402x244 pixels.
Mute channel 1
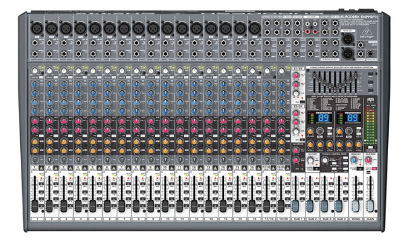click(34, 168)
